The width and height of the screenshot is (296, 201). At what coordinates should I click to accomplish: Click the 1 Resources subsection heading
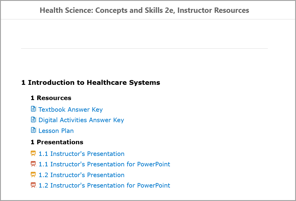click(x=51, y=98)
